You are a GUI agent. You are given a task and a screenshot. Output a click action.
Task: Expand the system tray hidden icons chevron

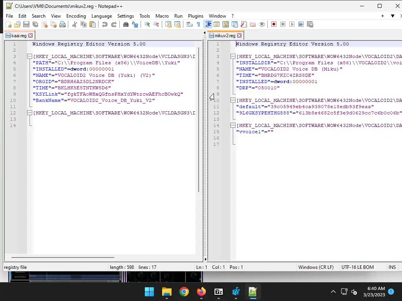coord(333,292)
